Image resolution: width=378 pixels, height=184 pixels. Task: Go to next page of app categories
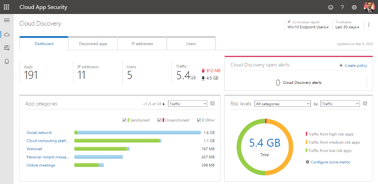(x=164, y=104)
